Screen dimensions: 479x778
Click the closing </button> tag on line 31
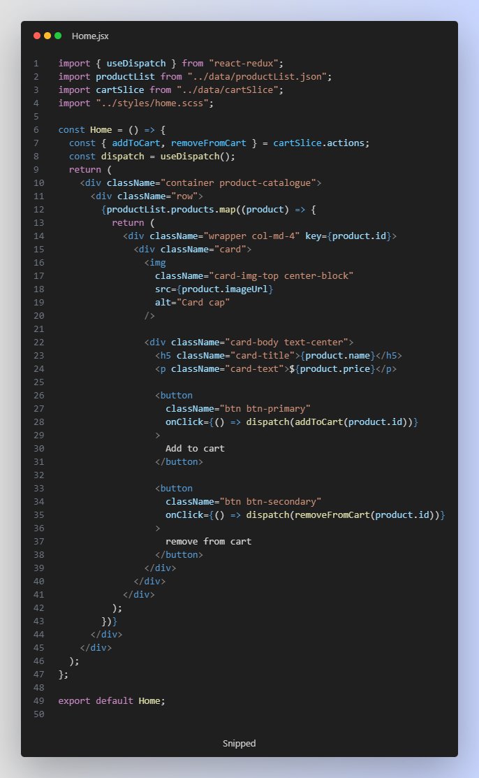pos(179,462)
